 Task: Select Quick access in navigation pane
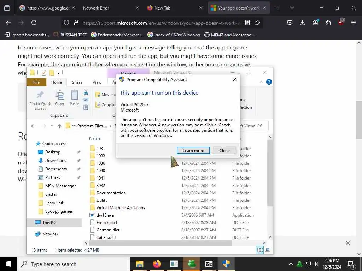[x=51, y=144]
